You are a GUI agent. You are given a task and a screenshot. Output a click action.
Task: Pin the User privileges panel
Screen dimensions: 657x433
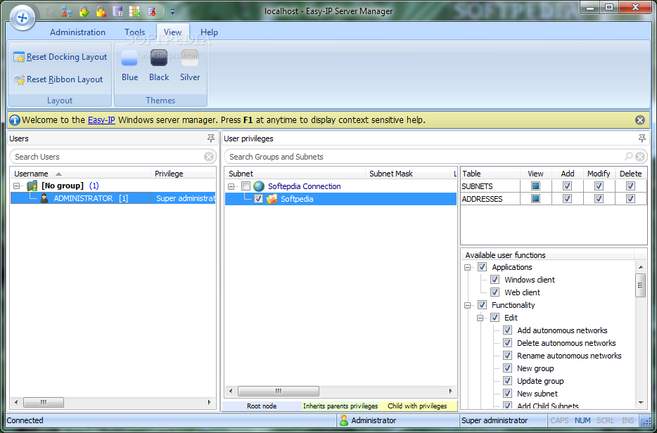coord(642,138)
